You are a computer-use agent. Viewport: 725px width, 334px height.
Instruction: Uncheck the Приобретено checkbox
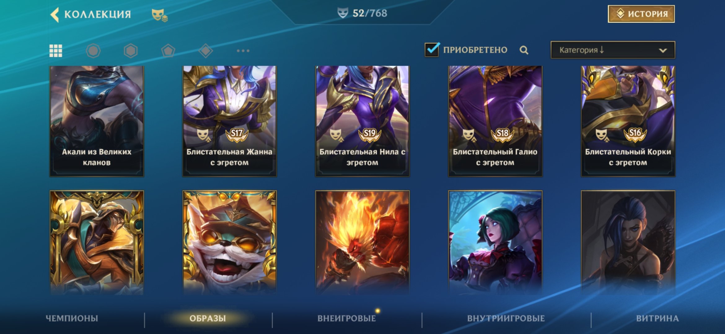[432, 49]
